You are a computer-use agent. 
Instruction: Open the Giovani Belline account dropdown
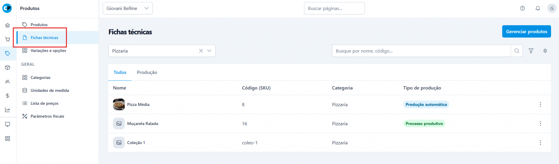pos(127,8)
